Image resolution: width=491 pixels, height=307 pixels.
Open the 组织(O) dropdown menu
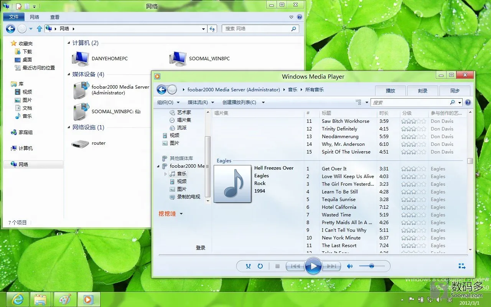click(168, 102)
